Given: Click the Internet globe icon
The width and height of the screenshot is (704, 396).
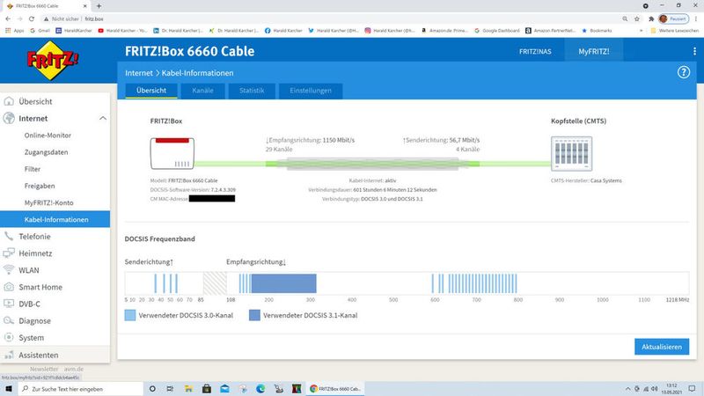Looking at the screenshot, I should click(9, 119).
